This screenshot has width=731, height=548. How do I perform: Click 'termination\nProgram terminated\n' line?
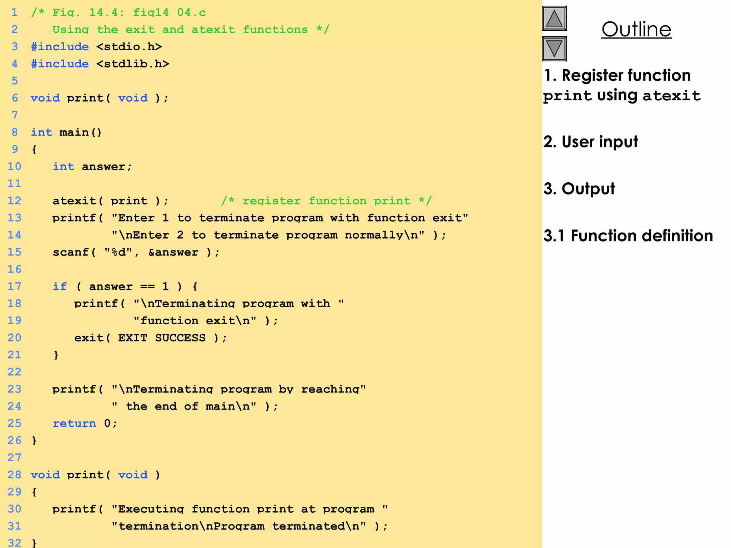pyautogui.click(x=249, y=526)
